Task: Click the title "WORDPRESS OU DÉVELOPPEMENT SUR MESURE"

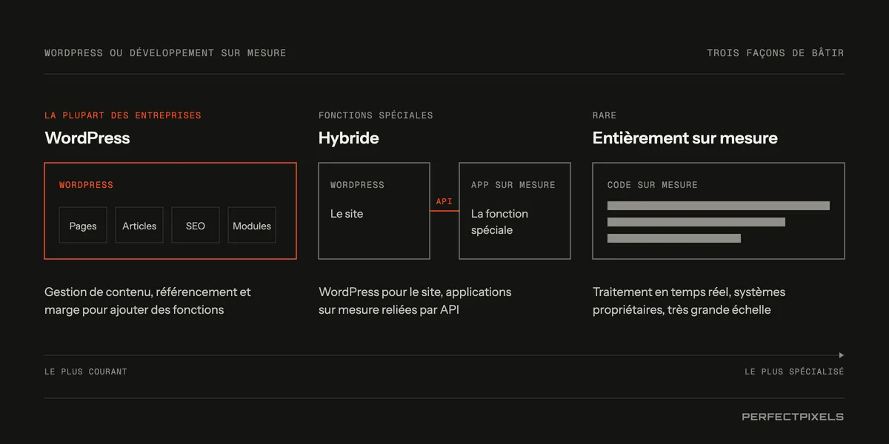Action: pyautogui.click(x=165, y=53)
